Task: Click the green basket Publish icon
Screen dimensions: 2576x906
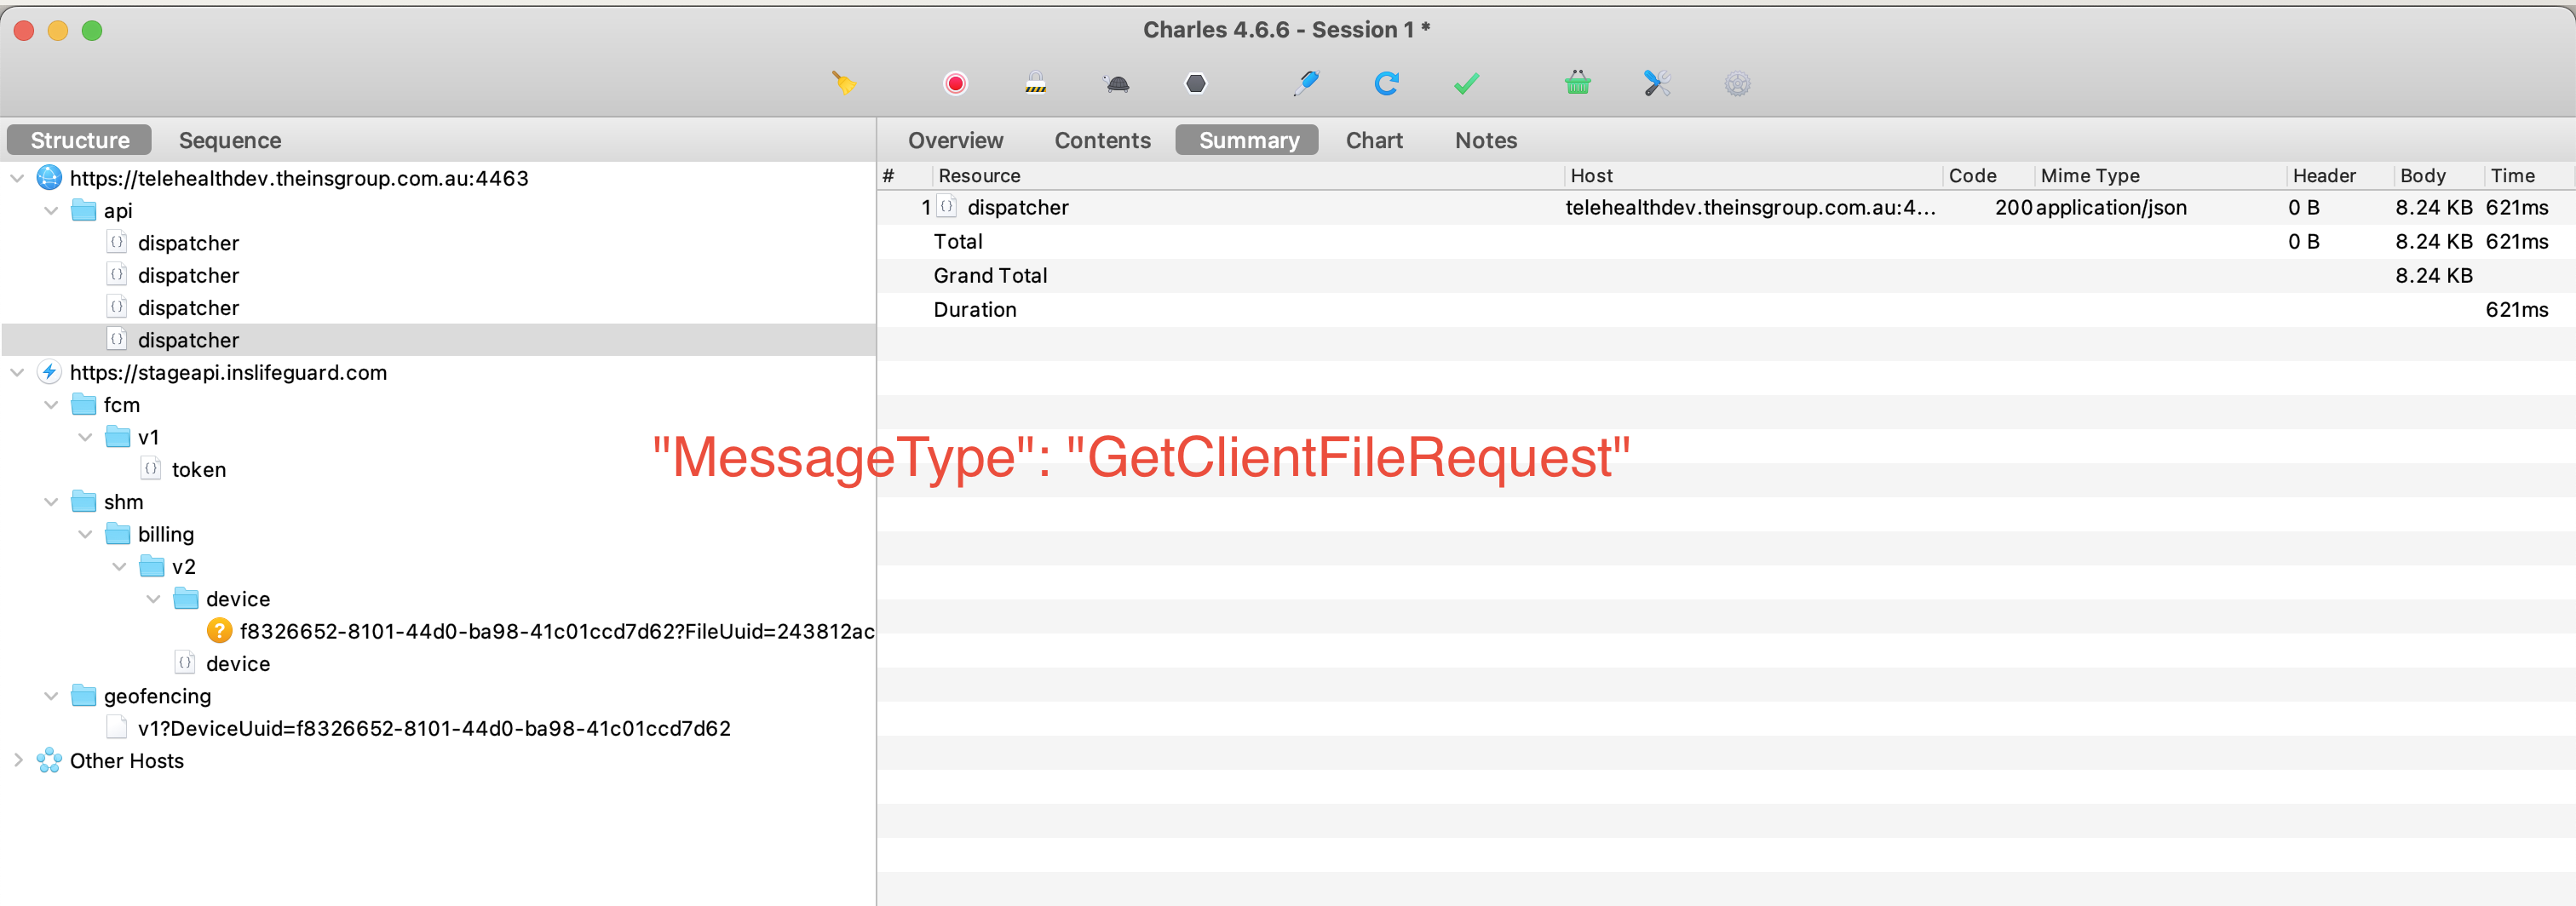Action: tap(1577, 83)
